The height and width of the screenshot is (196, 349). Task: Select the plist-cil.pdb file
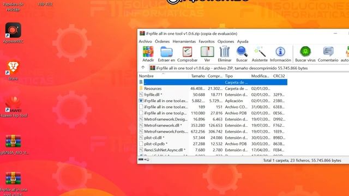click(213, 144)
